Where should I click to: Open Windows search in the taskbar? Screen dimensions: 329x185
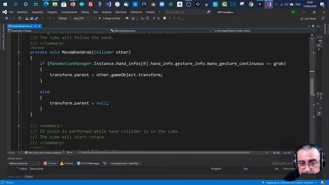tap(15, 4)
